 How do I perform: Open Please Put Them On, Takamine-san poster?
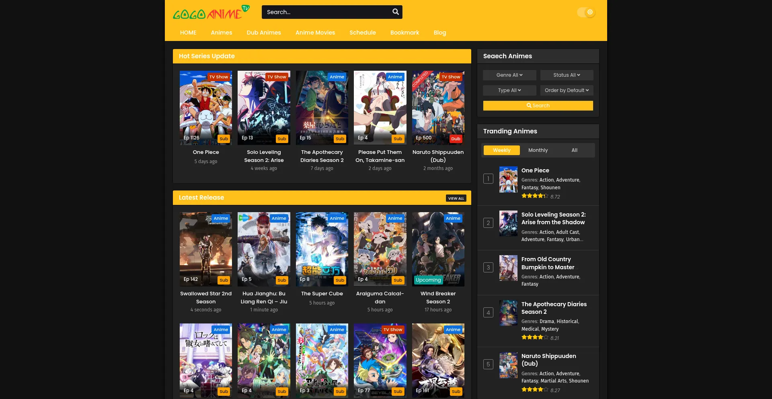pos(380,108)
